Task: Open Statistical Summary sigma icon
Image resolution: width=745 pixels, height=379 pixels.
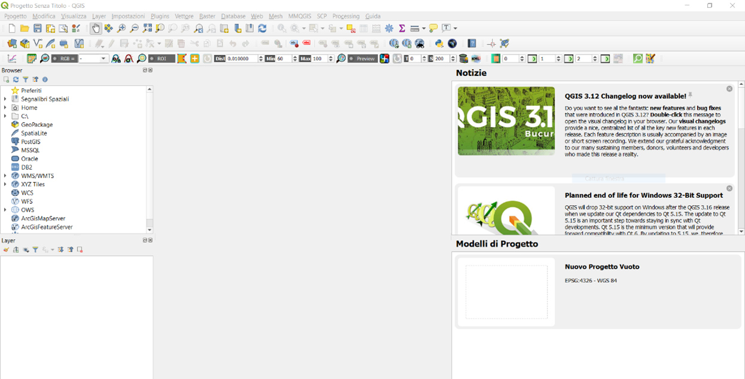Action: click(x=402, y=28)
